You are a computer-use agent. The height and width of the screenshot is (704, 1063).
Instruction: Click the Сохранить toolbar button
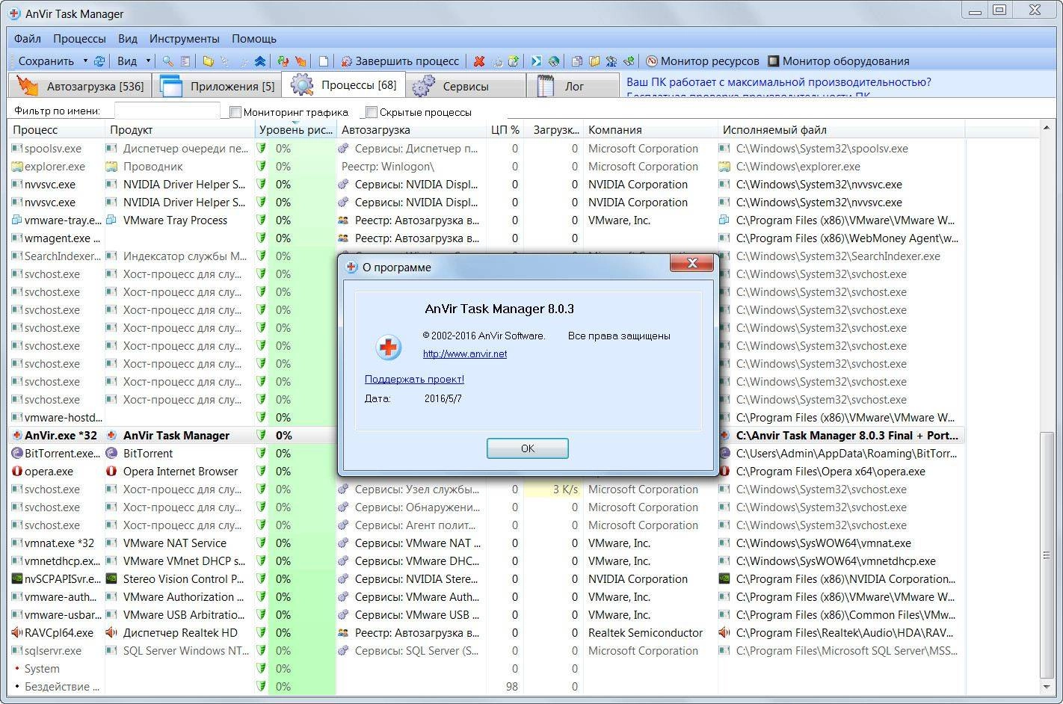click(46, 61)
